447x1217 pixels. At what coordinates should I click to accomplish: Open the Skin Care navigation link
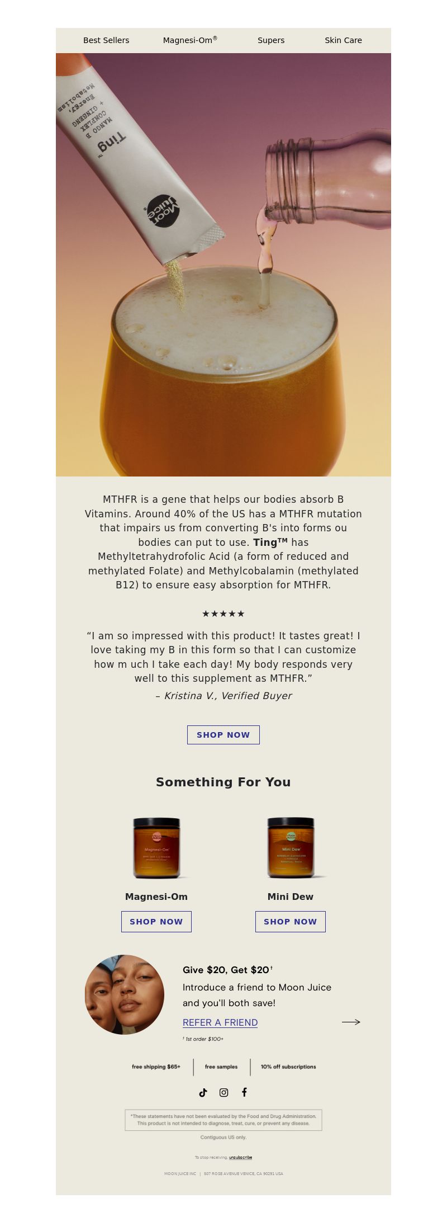pyautogui.click(x=343, y=40)
